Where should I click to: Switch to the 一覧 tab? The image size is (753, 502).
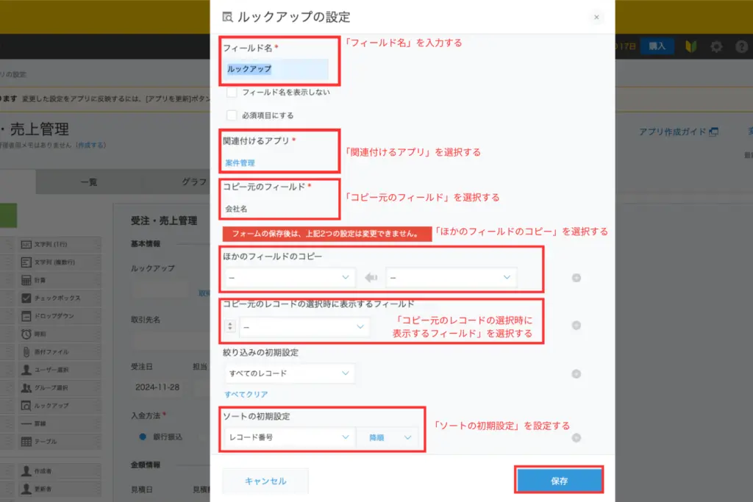(88, 182)
